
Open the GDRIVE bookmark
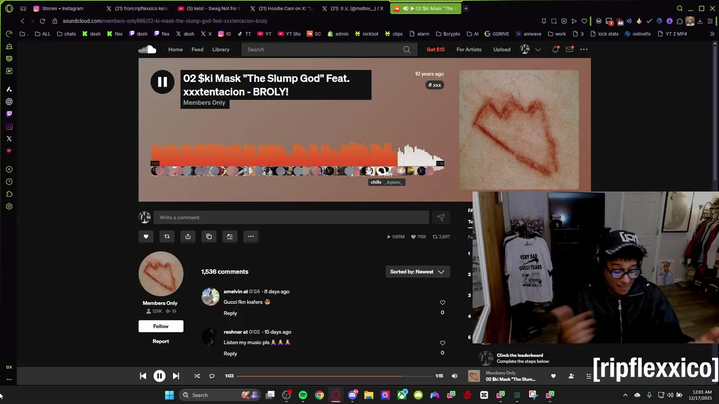coord(497,34)
